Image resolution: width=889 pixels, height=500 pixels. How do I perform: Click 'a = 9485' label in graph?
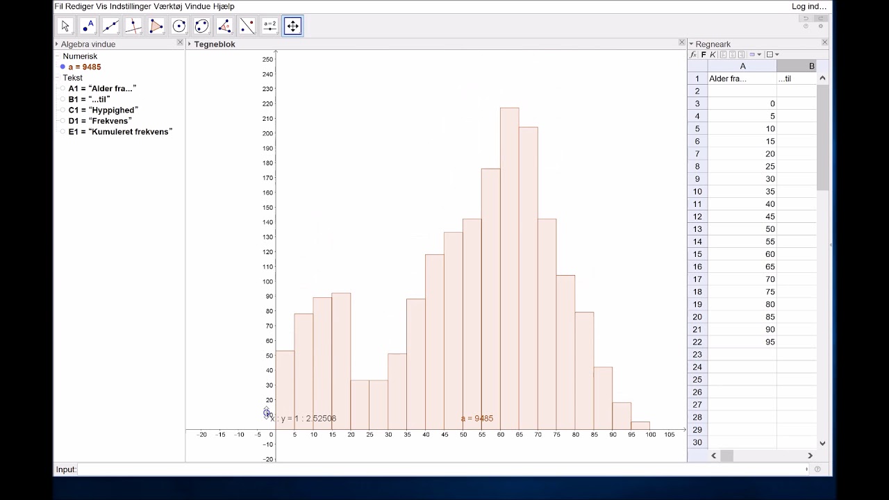click(x=476, y=419)
